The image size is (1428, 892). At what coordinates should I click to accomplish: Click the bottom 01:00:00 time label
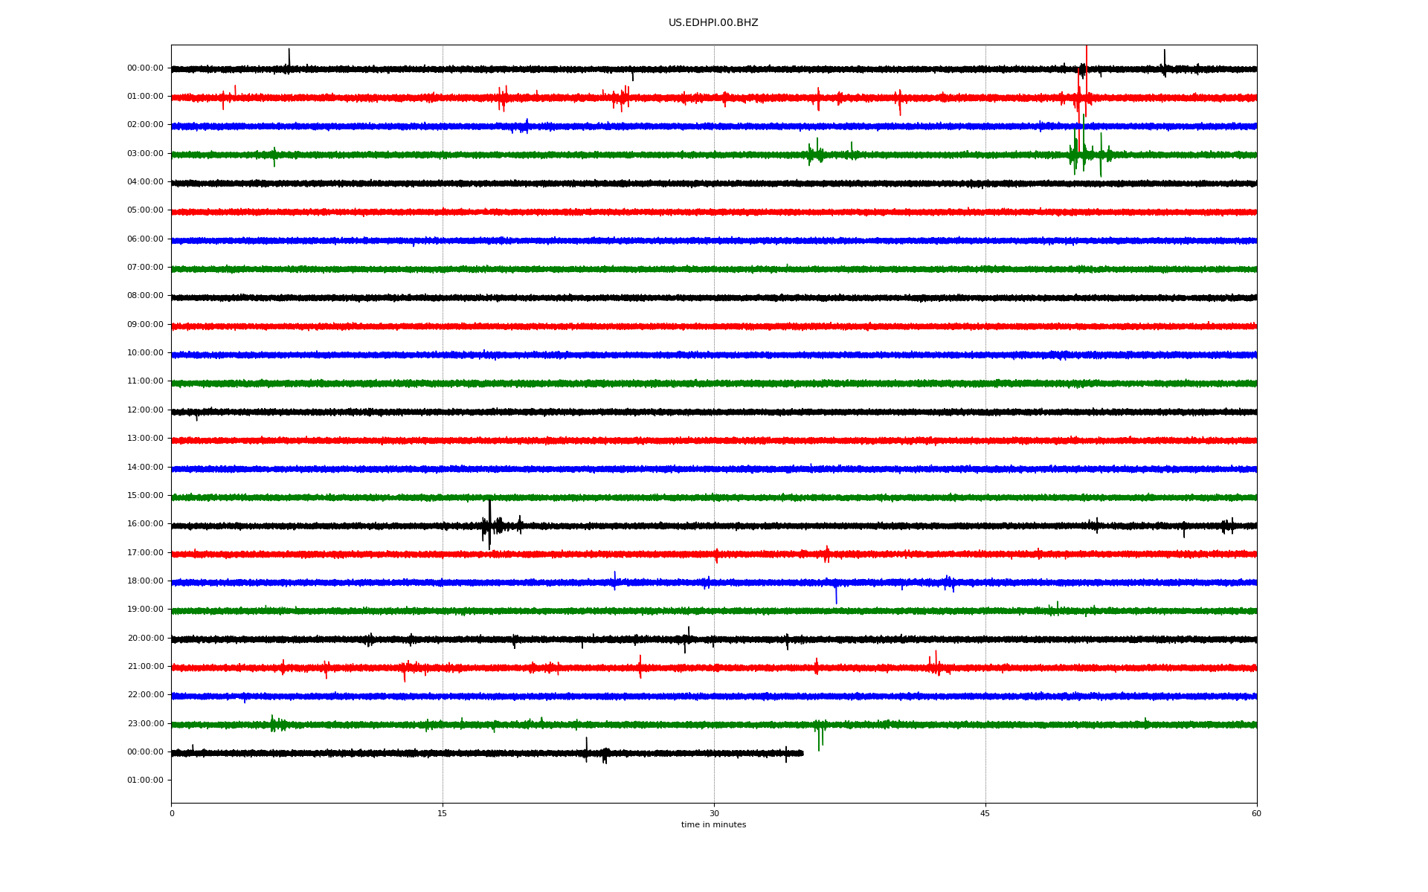(x=145, y=780)
